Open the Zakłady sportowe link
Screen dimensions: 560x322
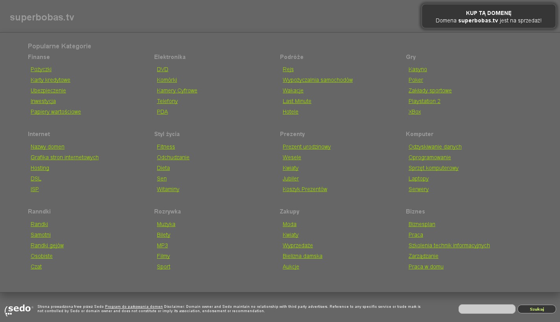430,90
